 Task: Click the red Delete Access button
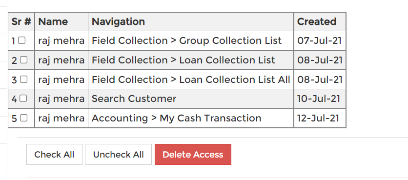(x=193, y=155)
